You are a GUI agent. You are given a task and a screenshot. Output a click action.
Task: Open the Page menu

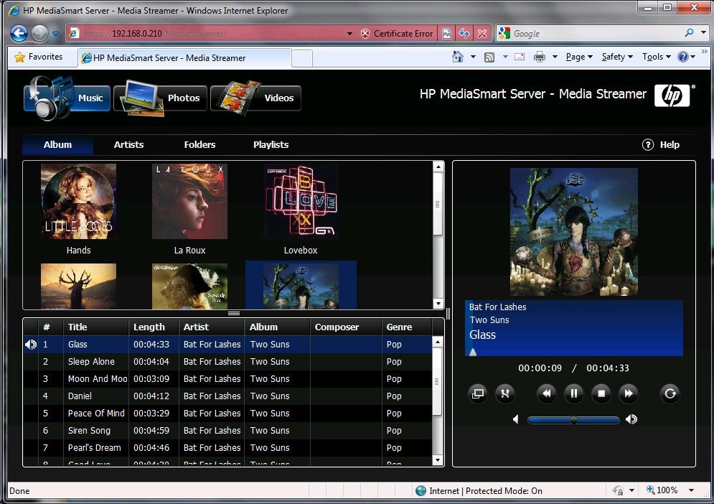tap(579, 57)
